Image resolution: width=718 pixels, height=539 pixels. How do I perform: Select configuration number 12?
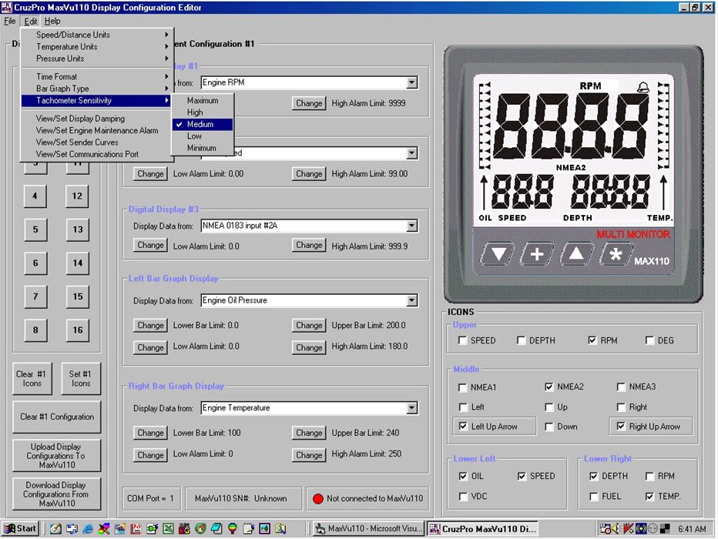tap(77, 196)
